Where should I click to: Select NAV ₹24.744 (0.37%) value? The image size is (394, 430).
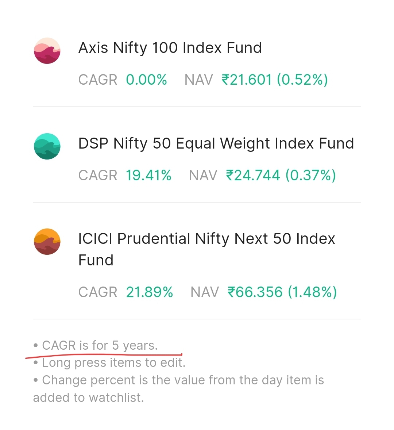pyautogui.click(x=281, y=175)
